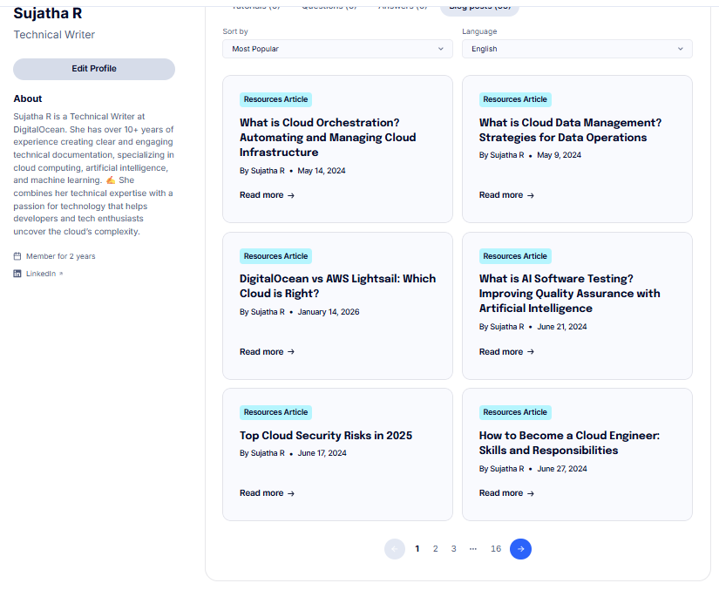Expand the Language English dropdown
This screenshot has height=590, width=719.
577,49
